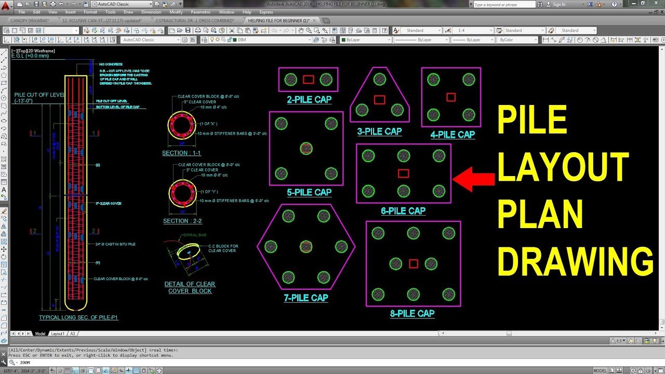The height and width of the screenshot is (374, 665).
Task: Click the Cut scissors icon in Standard toolbar
Action: tap(232, 31)
